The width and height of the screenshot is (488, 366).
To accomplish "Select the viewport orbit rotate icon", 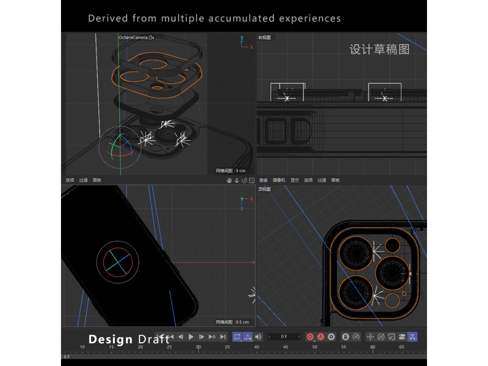I will point(244,180).
